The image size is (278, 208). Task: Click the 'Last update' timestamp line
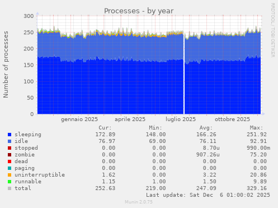[208, 195]
